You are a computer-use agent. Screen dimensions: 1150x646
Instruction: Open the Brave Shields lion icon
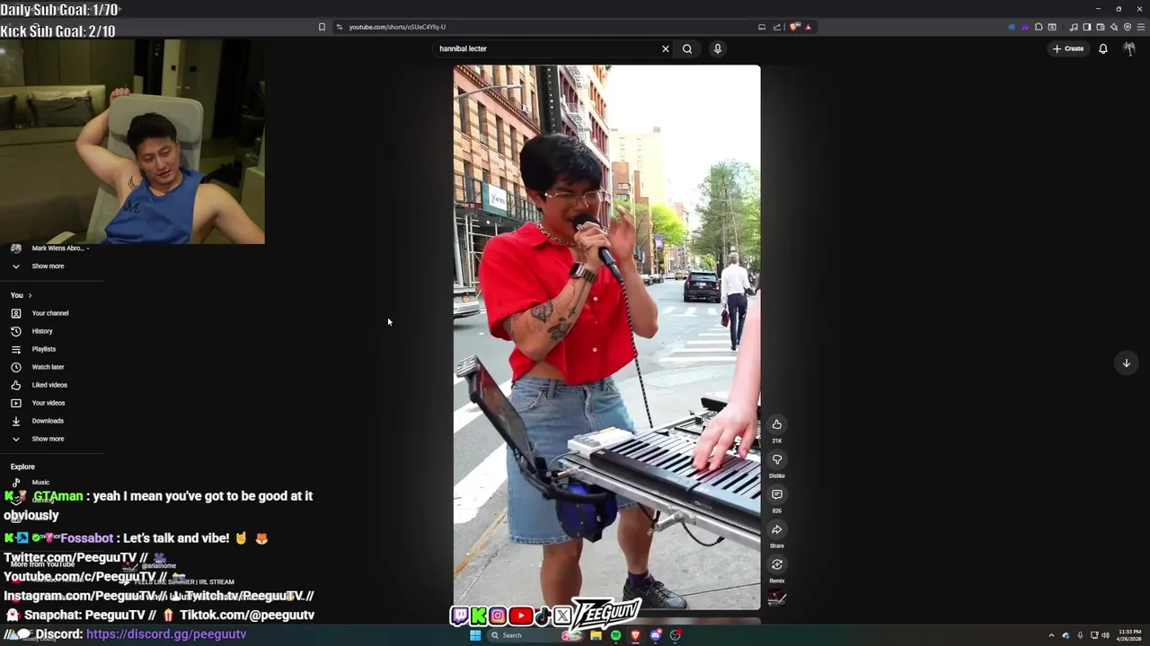[x=794, y=27]
